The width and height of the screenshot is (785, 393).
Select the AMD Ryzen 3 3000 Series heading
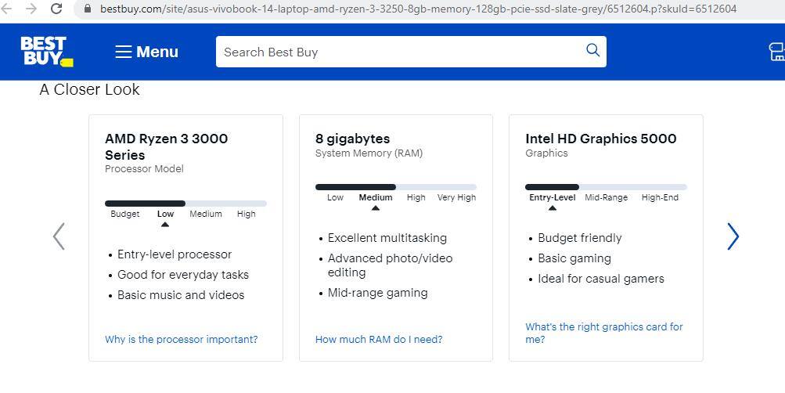click(166, 146)
